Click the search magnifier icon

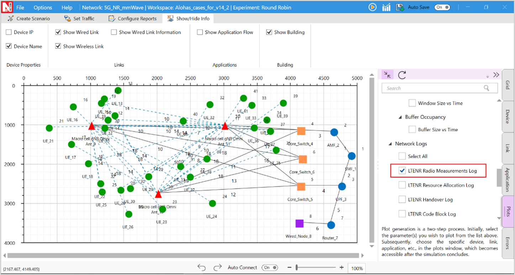487,88
